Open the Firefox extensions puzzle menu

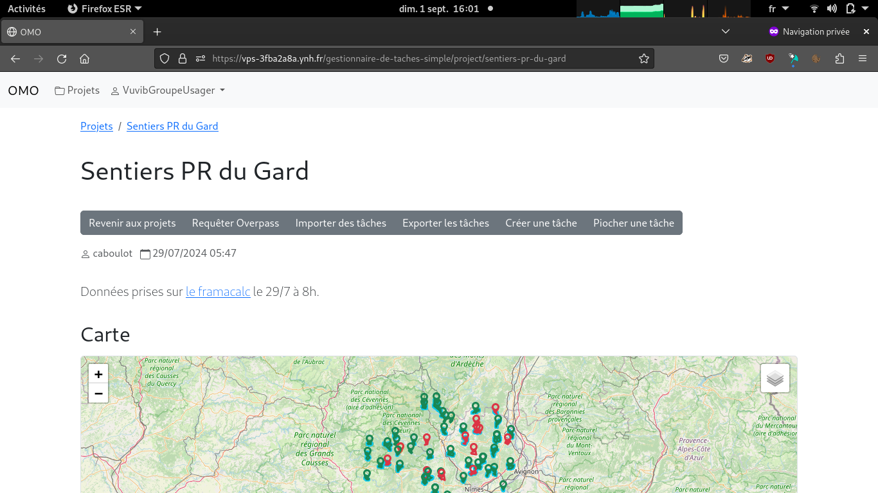pos(839,59)
